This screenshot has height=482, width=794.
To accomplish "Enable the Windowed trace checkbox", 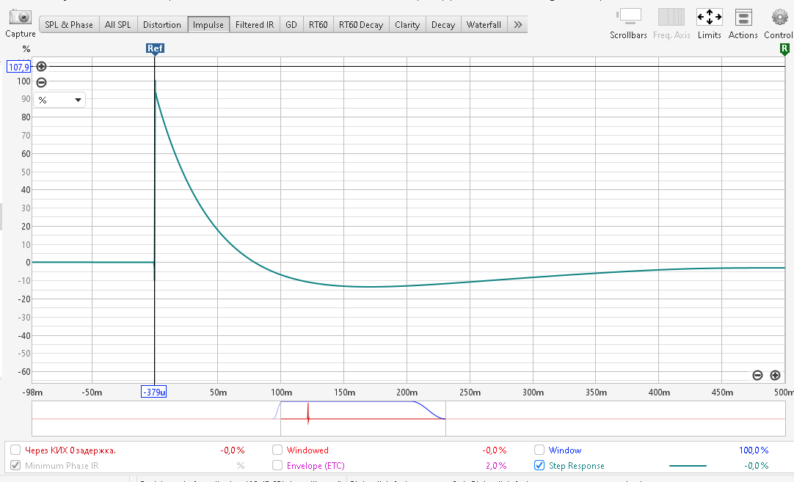I will coord(277,450).
